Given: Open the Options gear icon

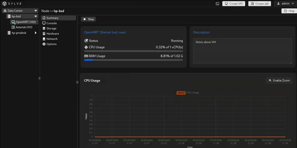Looking at the screenshot, I should [x=44, y=44].
